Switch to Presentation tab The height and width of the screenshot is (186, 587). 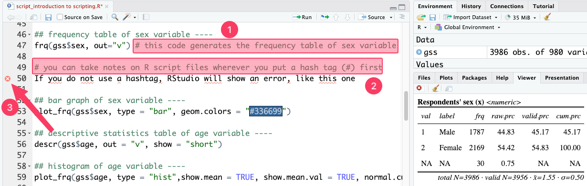562,78
